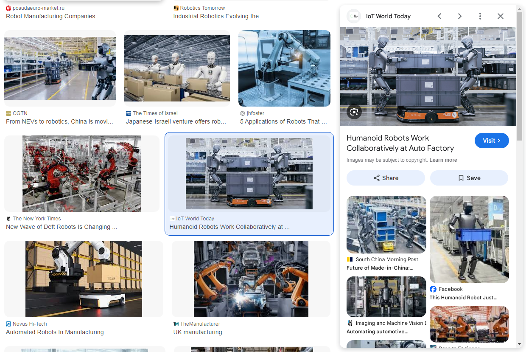The height and width of the screenshot is (352, 526).
Task: Open 'Future of Made-in-China:...' related title
Action: (x=380, y=268)
